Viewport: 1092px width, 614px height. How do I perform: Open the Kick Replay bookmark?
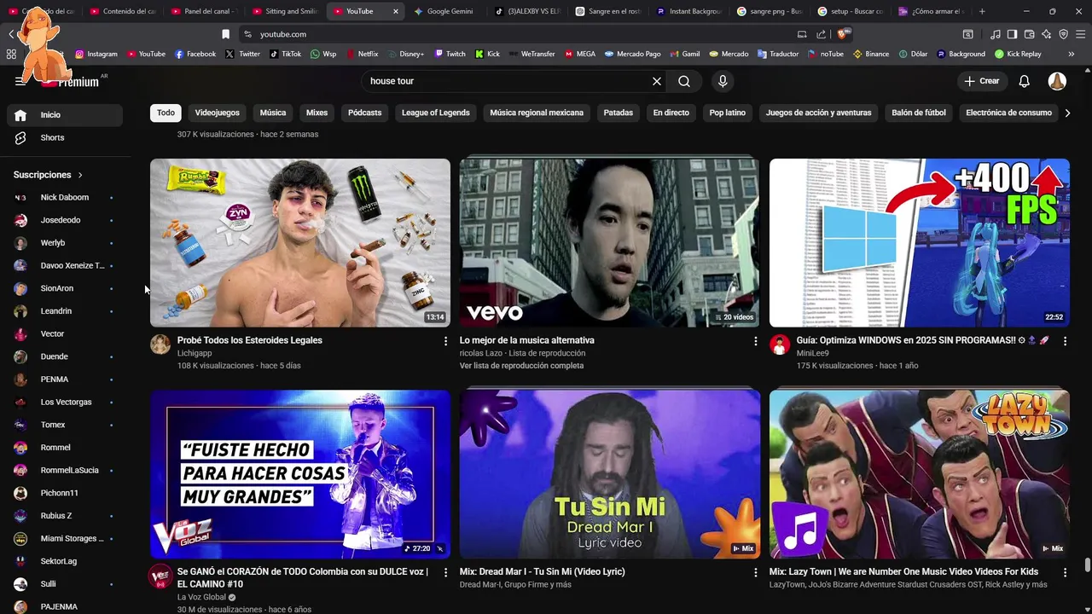tap(1017, 54)
